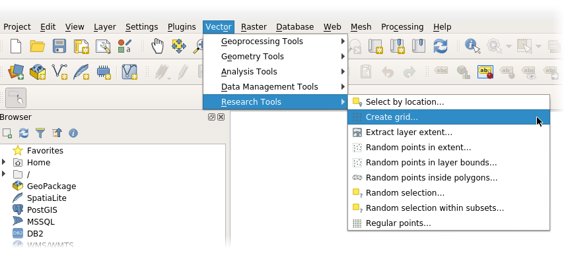Click the Browser properties info icon
Screen dimensions: 566x253
[73, 133]
